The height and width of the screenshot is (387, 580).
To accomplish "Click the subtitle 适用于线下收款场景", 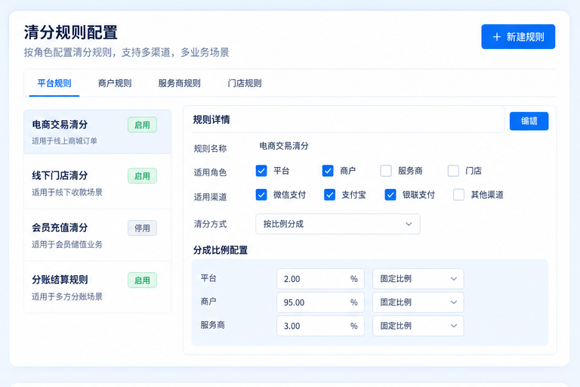I will tap(67, 192).
